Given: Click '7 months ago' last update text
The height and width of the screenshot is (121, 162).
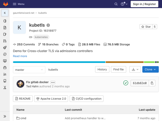Looking at the screenshot, I should coord(146,118).
